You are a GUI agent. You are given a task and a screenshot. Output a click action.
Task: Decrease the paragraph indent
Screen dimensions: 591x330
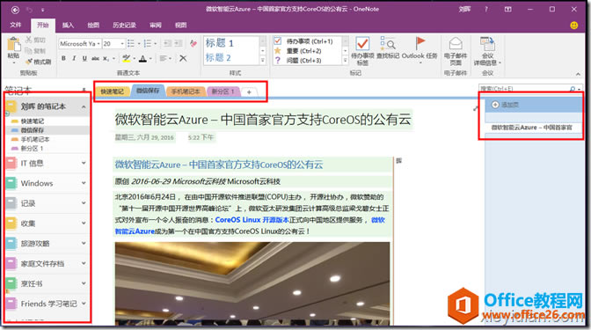167,44
